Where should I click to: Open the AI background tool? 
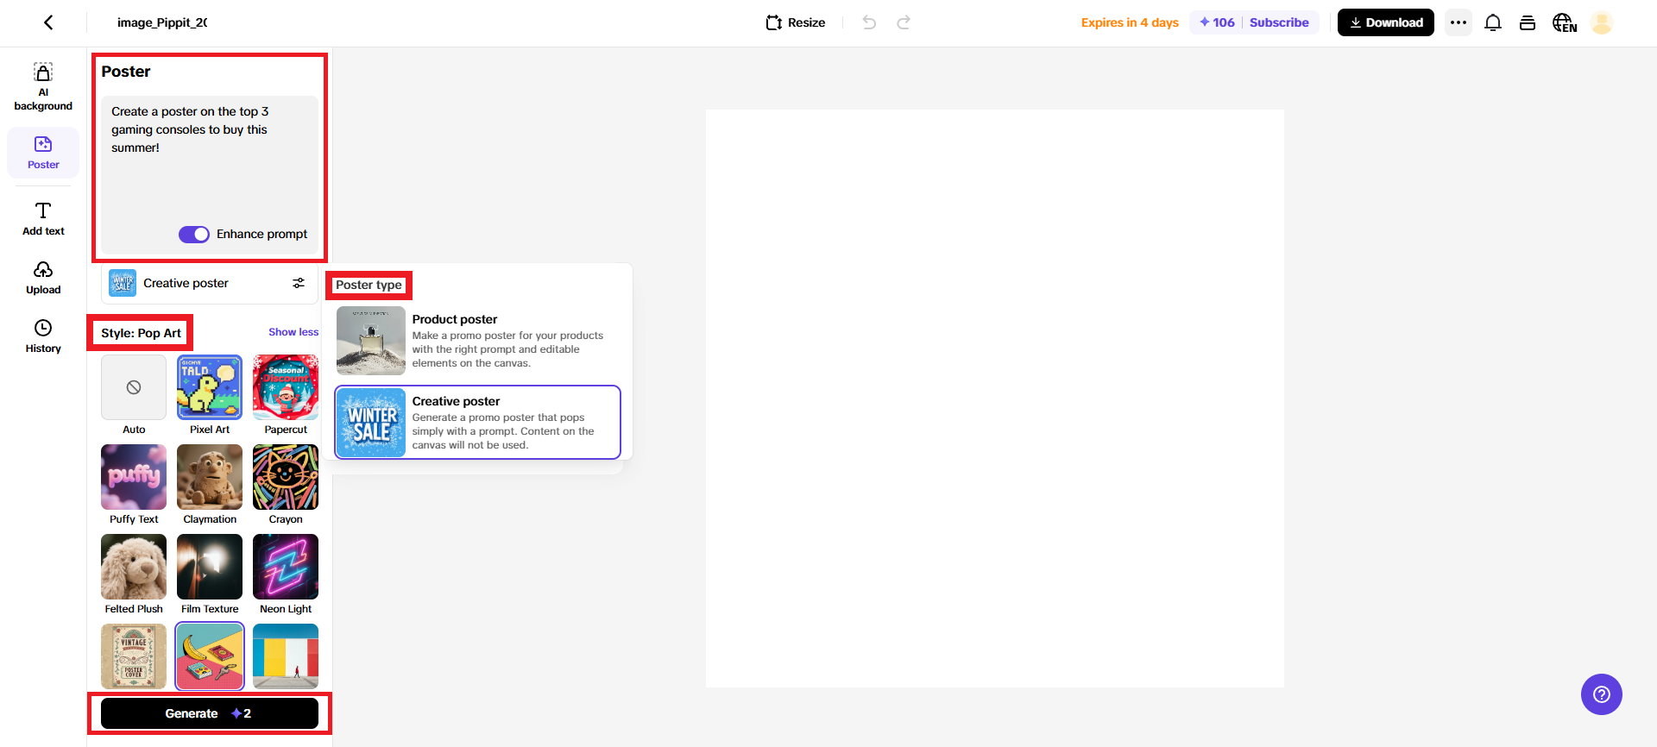pos(43,87)
